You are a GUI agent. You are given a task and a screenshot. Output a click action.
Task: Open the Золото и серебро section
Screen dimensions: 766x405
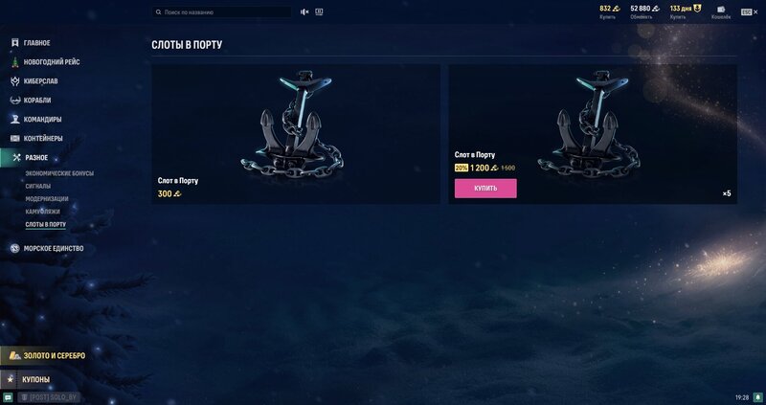click(x=47, y=355)
